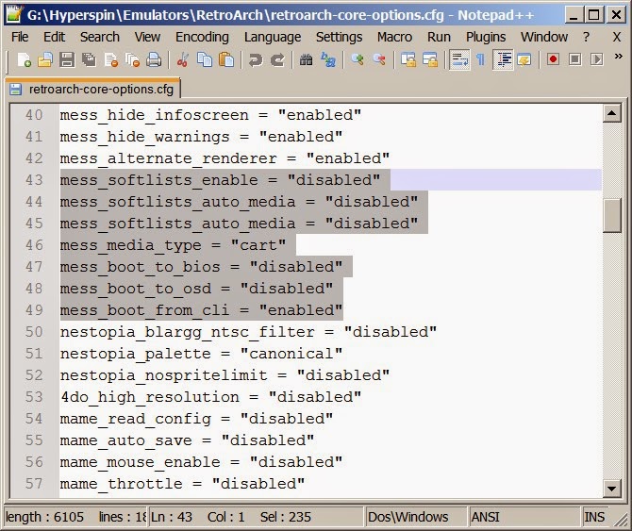The image size is (632, 531).
Task: Click the scrollbar up arrow
Action: click(611, 113)
